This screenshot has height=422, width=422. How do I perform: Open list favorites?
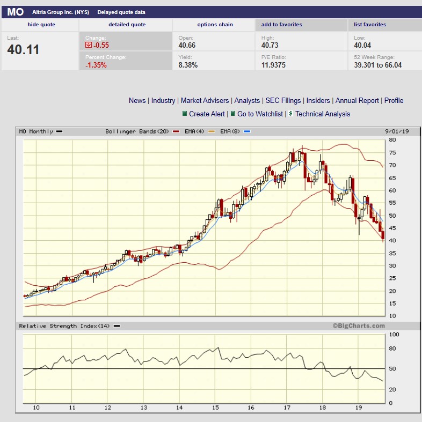tap(370, 25)
